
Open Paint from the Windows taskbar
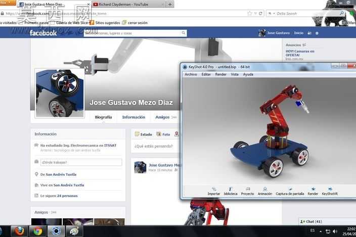[x=74, y=231]
